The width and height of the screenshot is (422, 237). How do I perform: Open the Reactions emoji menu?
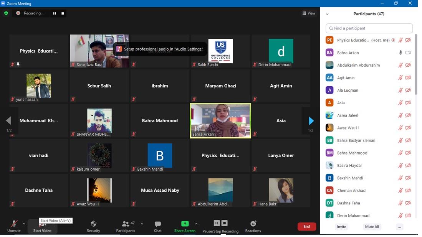(253, 226)
